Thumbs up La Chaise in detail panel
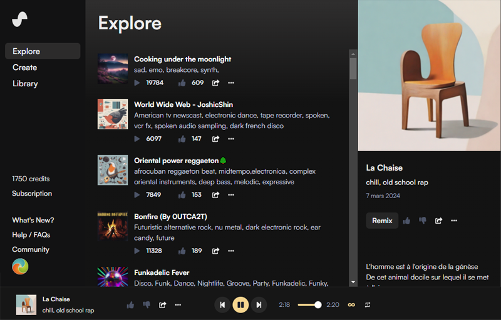Image resolution: width=501 pixels, height=320 pixels. 406,221
